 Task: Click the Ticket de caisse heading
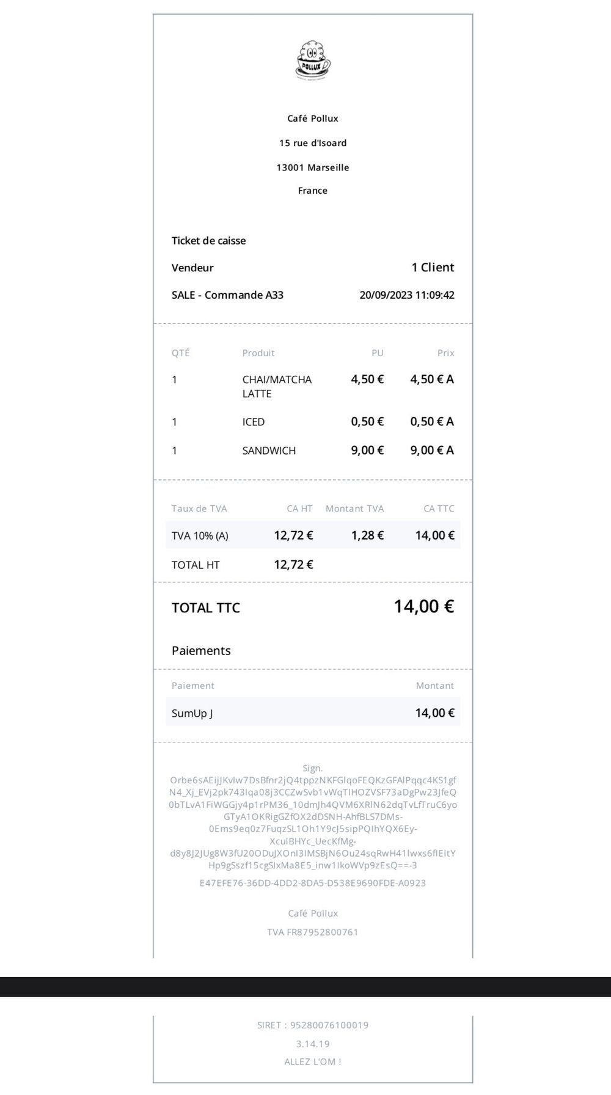(208, 241)
